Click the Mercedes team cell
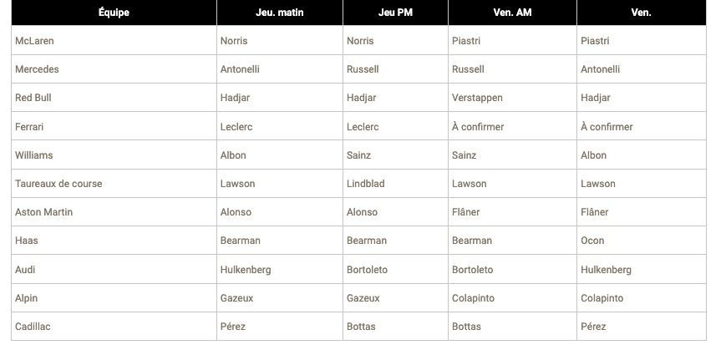Screen dimensions: 726x350 [37, 69]
